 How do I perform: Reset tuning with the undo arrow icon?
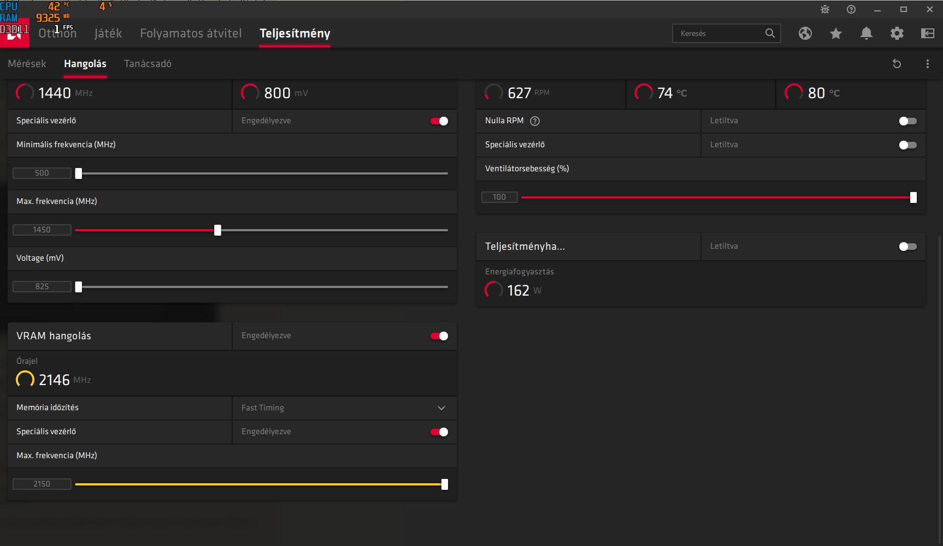897,64
